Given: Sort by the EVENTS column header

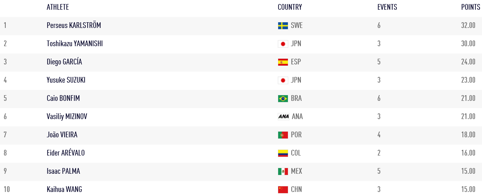Looking at the screenshot, I should tap(387, 7).
